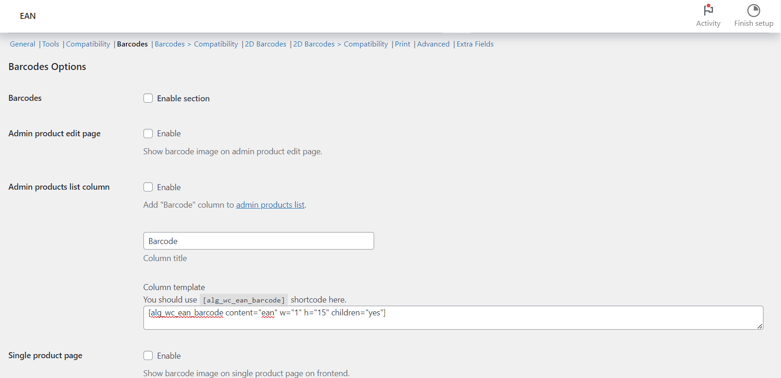Go to the Print tab
This screenshot has height=378, width=781.
403,44
